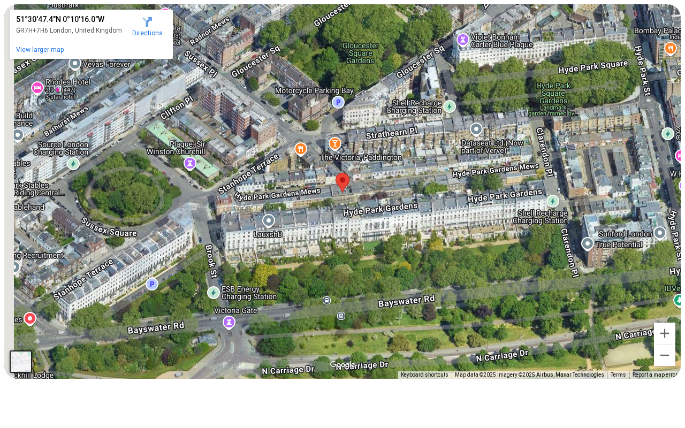Open the Victoria Gate landmark marker
The height and width of the screenshot is (428, 685).
[x=229, y=322]
